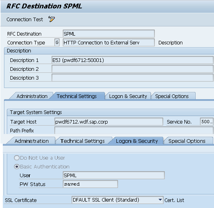This screenshot has width=214, height=208.
Task: Select the Do Not Use a User radio button
Action: click(x=17, y=158)
